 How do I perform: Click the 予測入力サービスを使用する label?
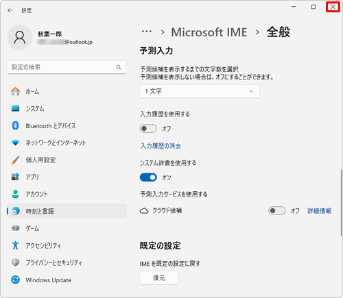[174, 194]
